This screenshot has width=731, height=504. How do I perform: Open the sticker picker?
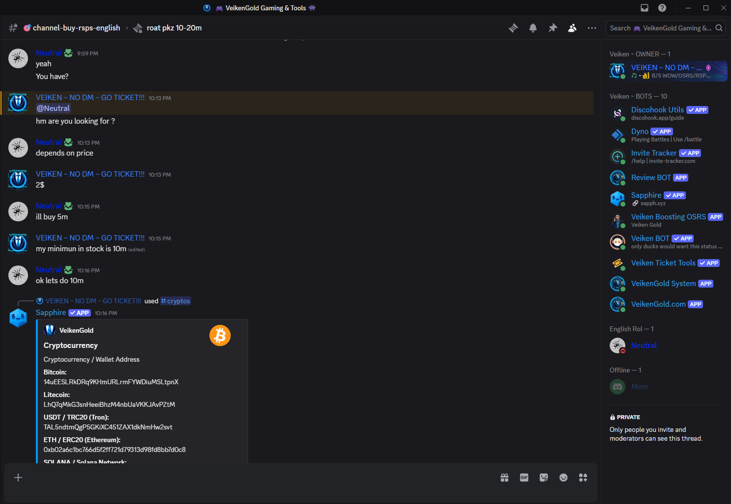(x=544, y=477)
